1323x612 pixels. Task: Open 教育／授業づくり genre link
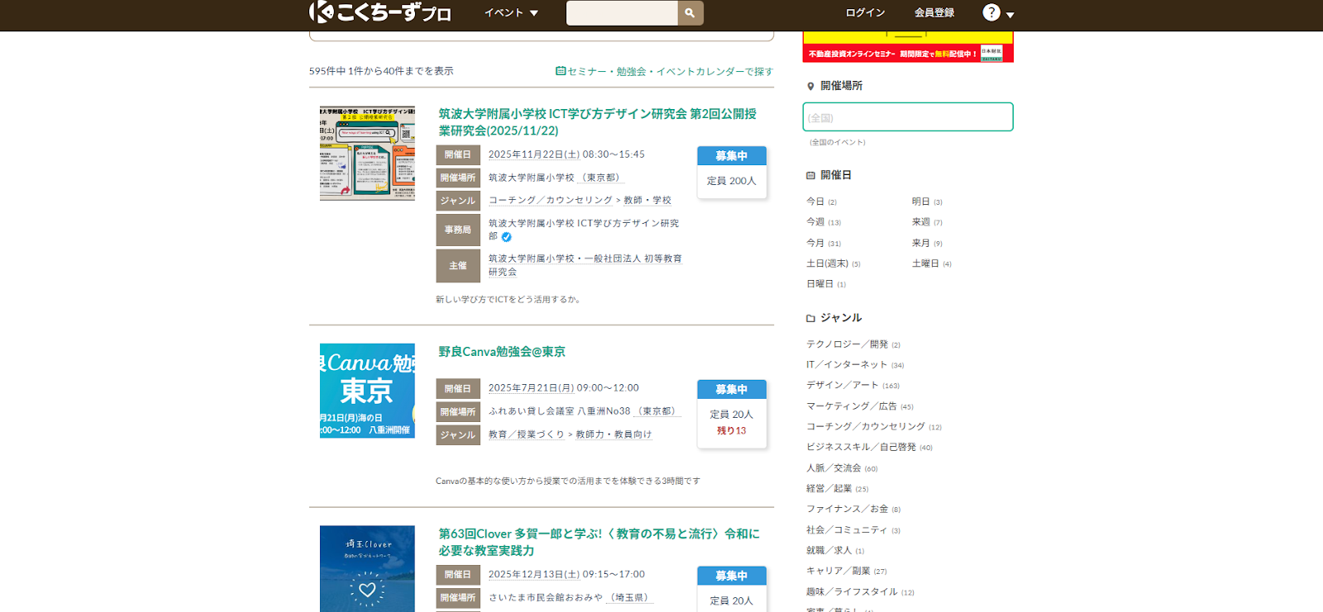[x=527, y=434]
